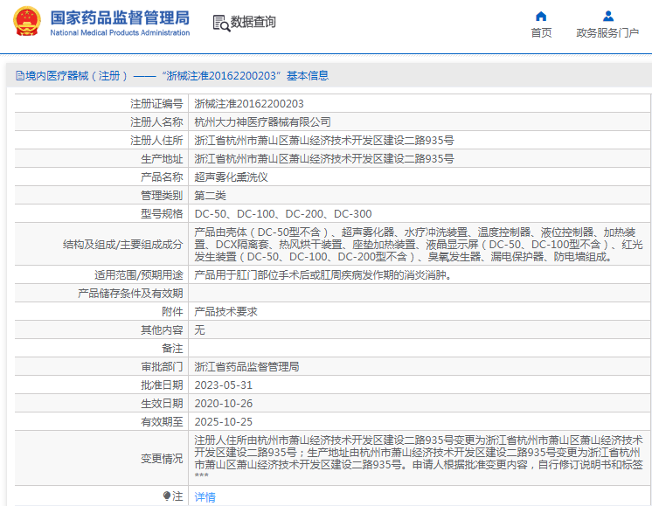Screen dimensions: 652x506
Task: Select product name 超声雾化熏洗仪
Action: [x=231, y=177]
